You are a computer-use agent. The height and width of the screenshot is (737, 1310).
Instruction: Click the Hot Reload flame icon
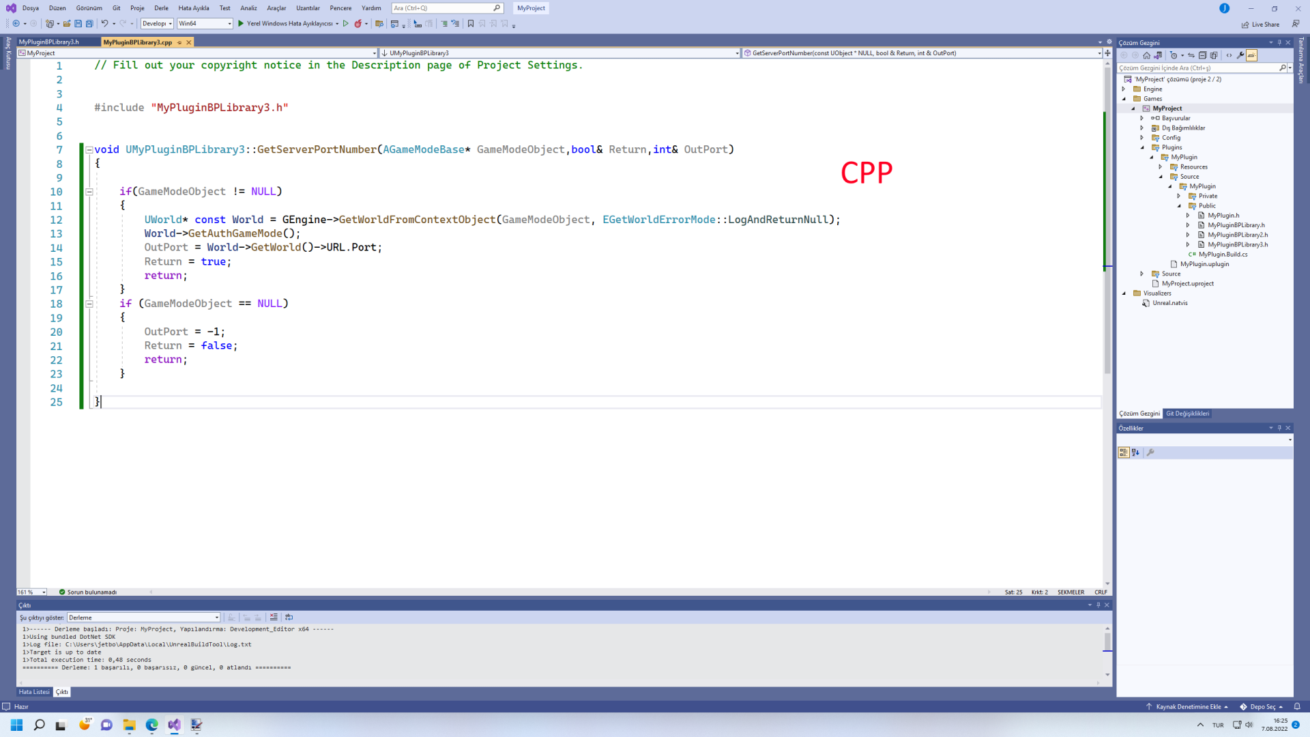[x=358, y=23]
